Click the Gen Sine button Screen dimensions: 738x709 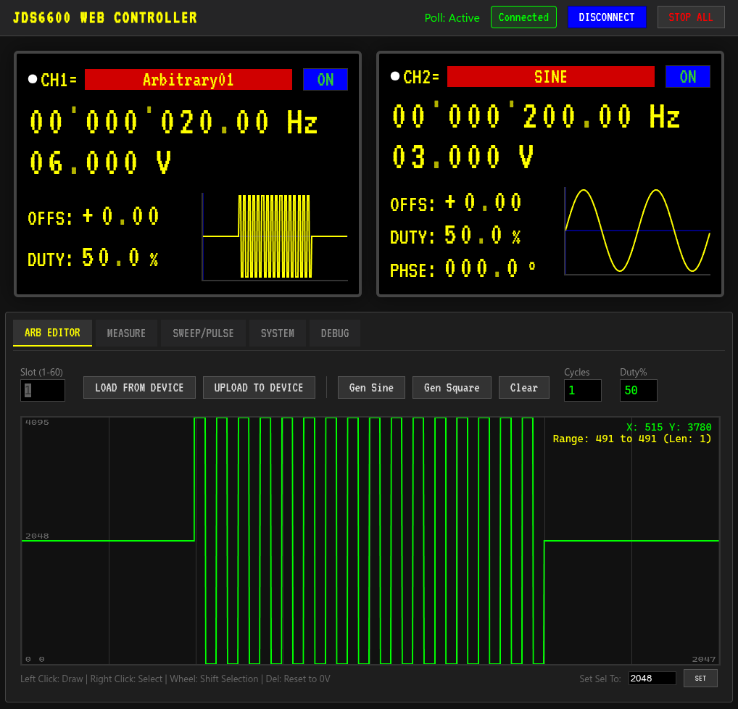coord(371,387)
